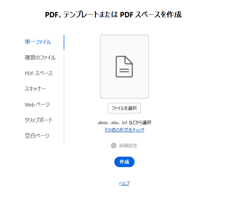
Task: Select クリップボード from the sidebar list
Action: point(38,120)
